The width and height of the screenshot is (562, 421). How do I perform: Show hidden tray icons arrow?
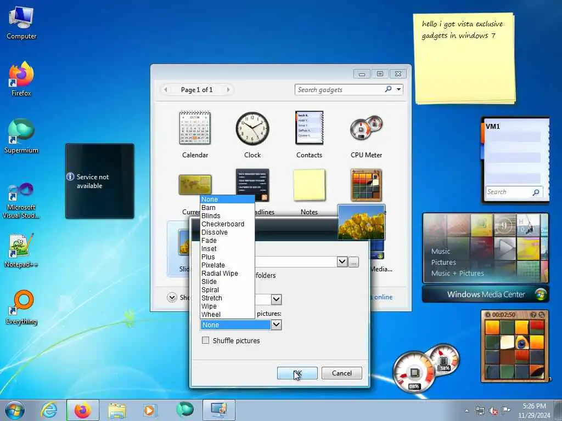pyautogui.click(x=467, y=411)
